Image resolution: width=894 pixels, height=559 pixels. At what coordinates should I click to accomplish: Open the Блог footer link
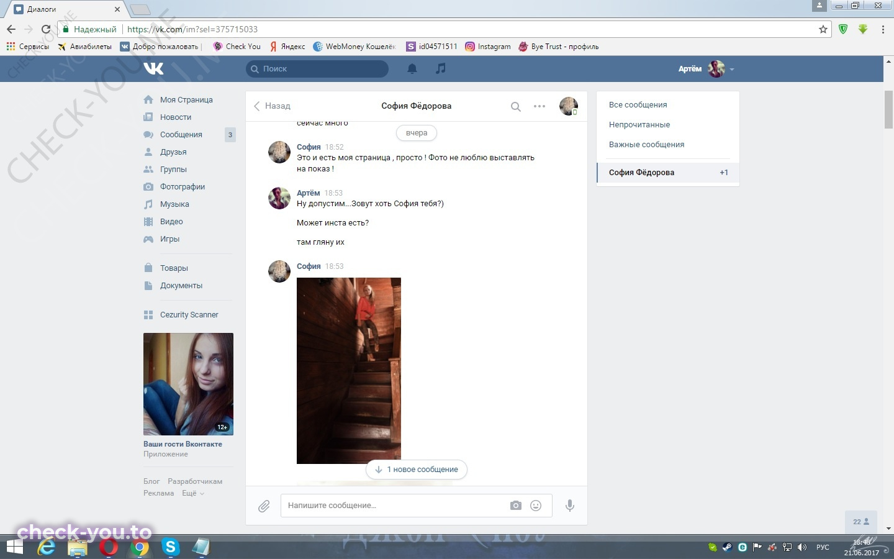(151, 481)
